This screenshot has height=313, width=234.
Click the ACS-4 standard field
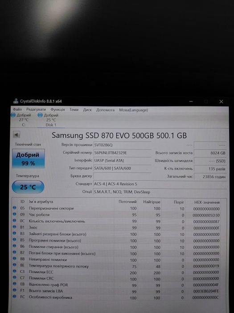[x=160, y=184]
